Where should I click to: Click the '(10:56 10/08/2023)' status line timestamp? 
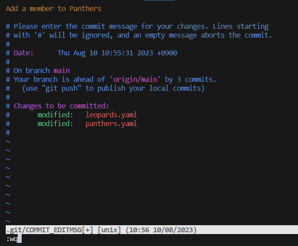161,230
